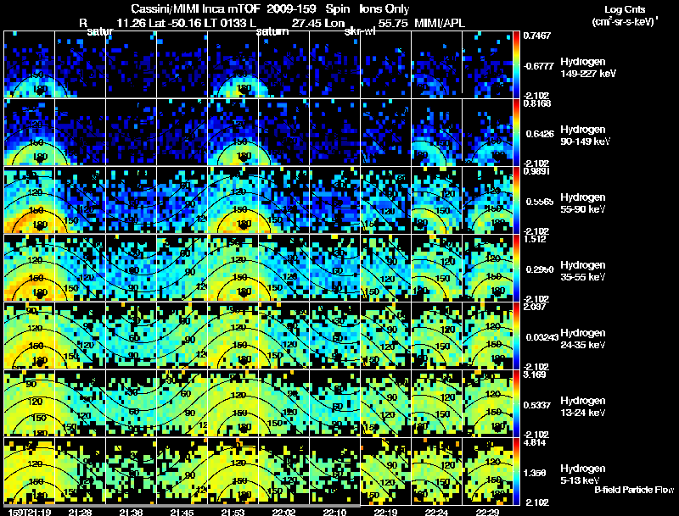Click the B-field Particle Flow caption
Screen dimensions: 679x516
[633, 490]
